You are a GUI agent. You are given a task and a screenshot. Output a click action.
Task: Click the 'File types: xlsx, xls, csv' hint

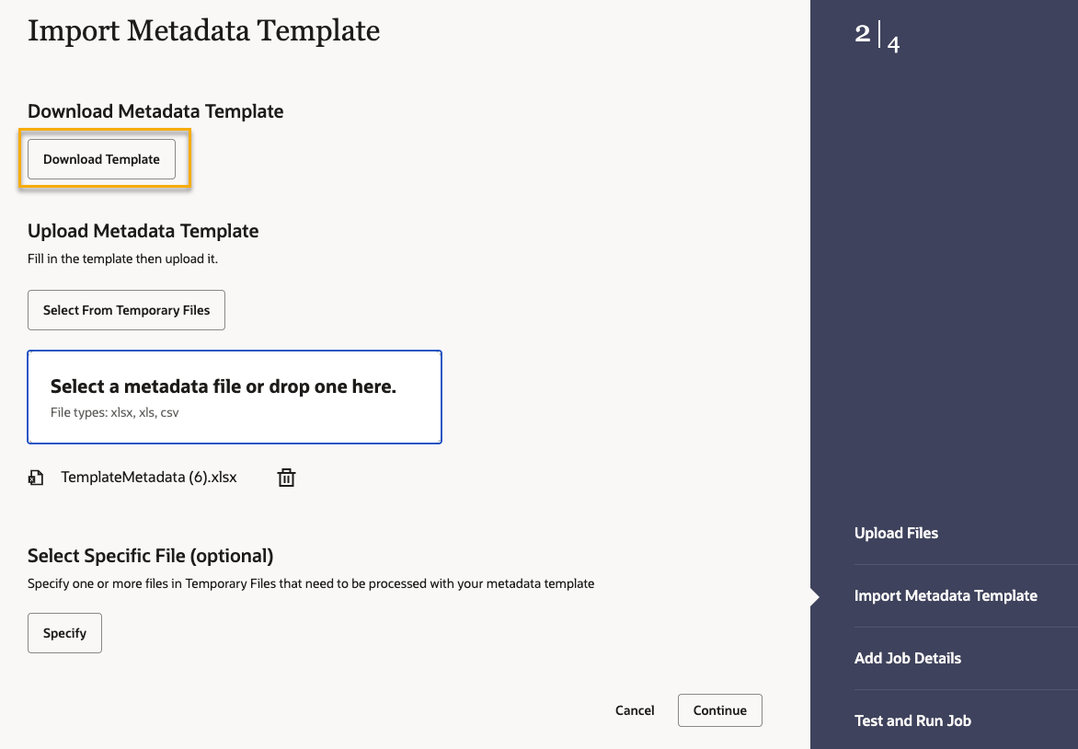[x=115, y=413]
